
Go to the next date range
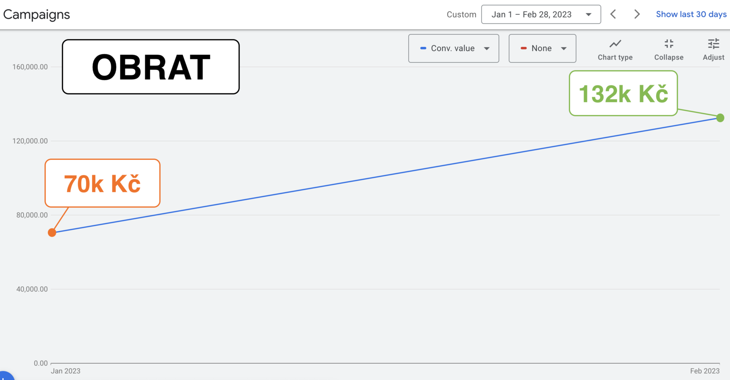pos(637,14)
